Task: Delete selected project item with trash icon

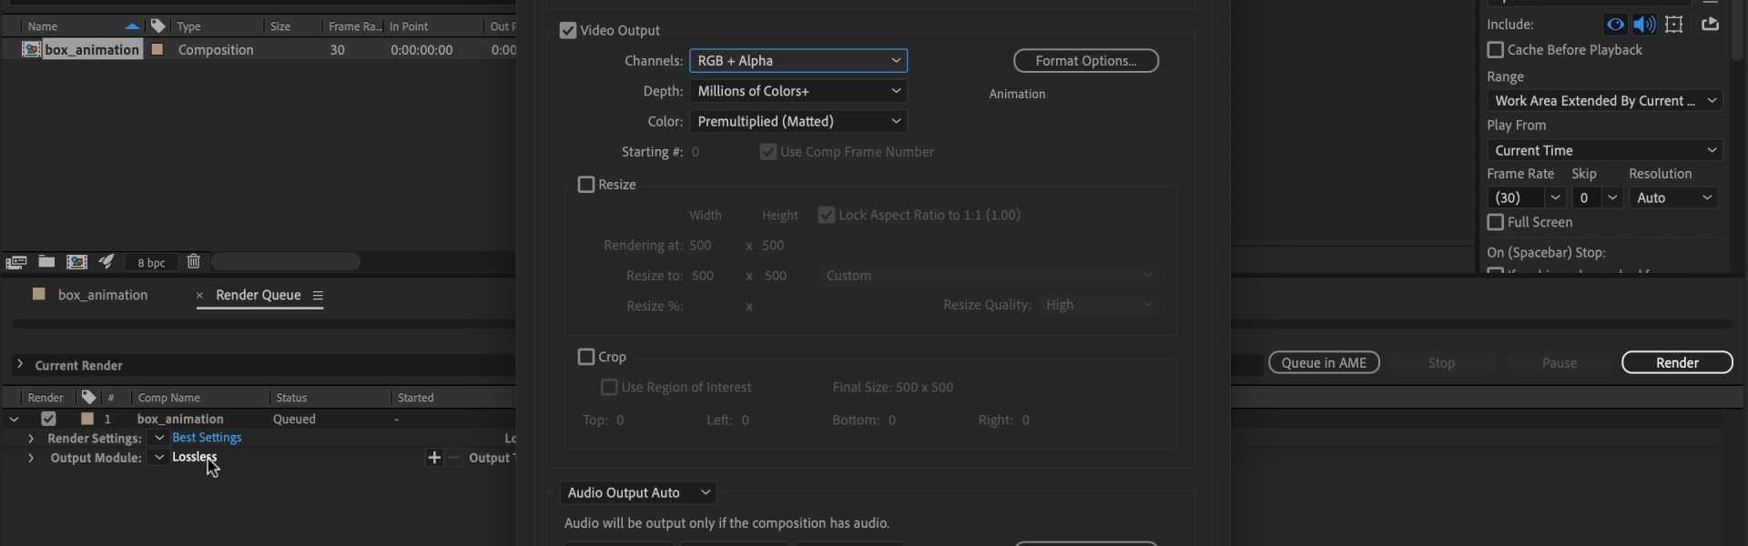Action: [193, 262]
